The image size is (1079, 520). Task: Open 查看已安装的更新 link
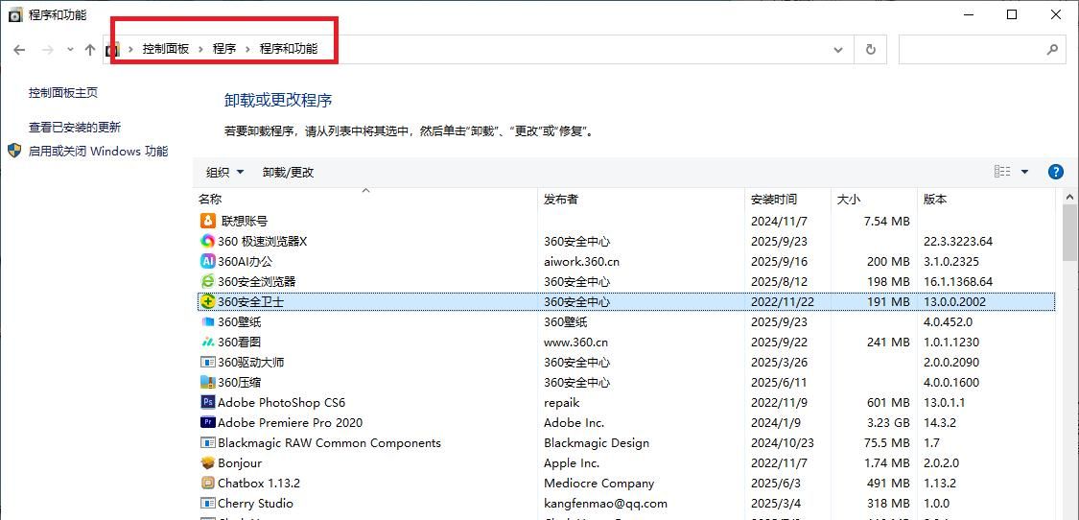pos(74,128)
